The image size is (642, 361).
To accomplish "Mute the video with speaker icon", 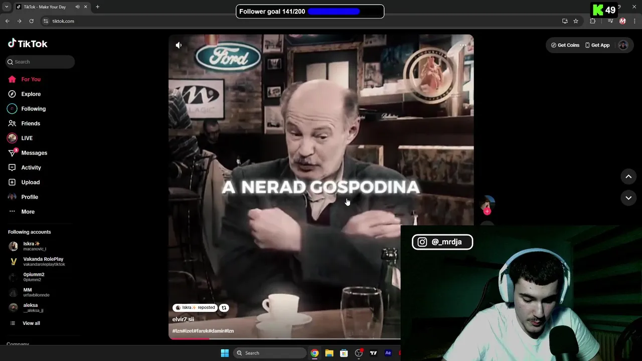I will click(179, 45).
